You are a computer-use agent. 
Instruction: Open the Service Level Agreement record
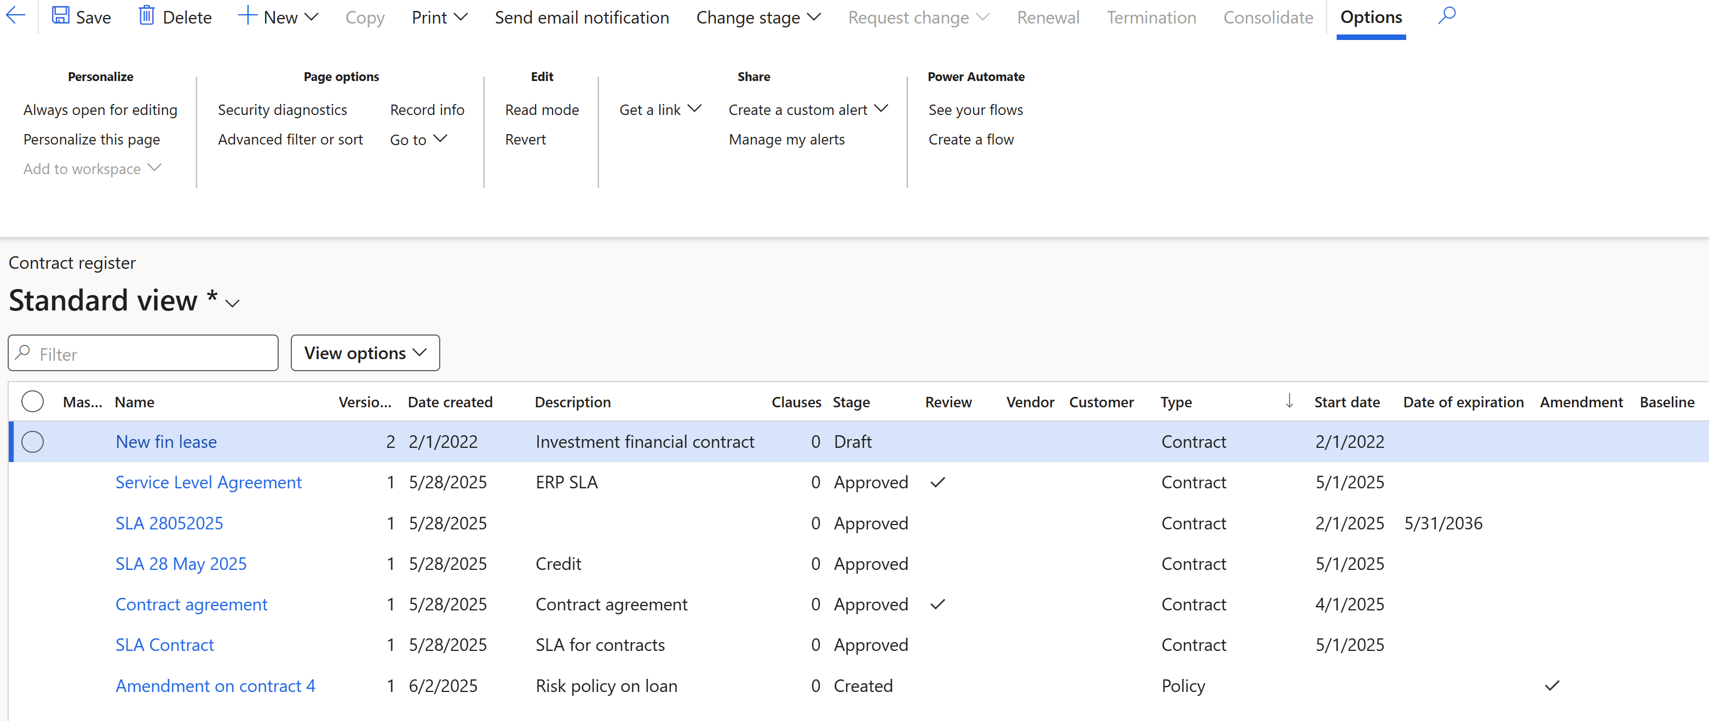pos(208,482)
